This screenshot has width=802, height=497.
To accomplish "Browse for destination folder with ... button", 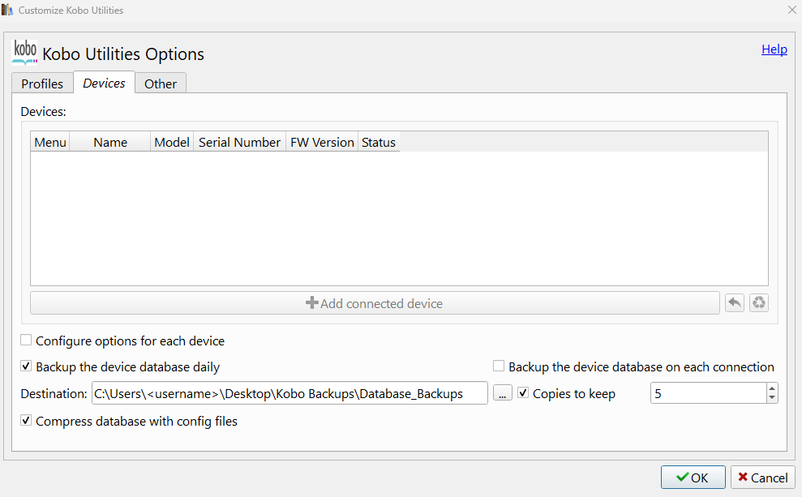I will click(503, 393).
